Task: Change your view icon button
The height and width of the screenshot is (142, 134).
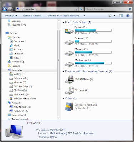Action: (110, 16)
